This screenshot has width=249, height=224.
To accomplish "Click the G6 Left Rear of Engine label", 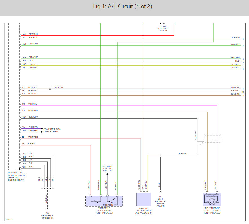I will click(47, 216).
